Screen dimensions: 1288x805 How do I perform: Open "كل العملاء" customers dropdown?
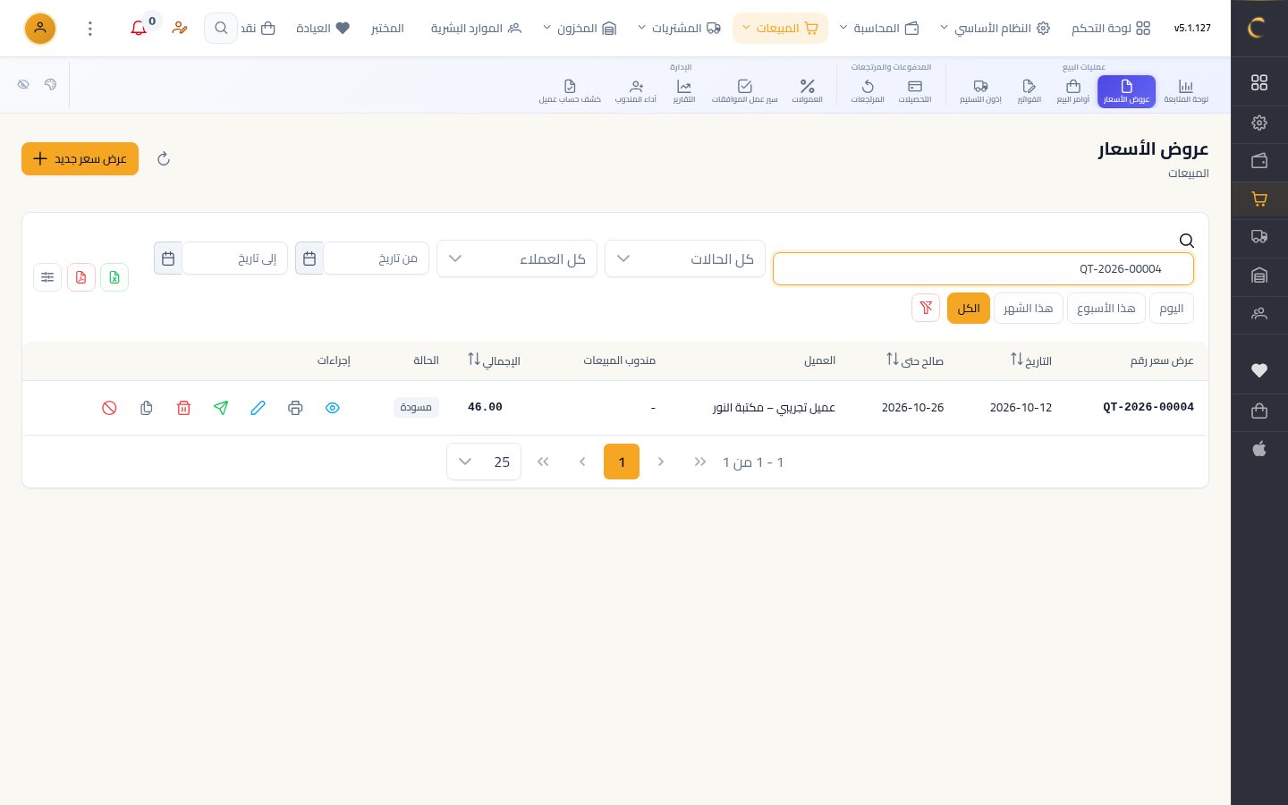[x=517, y=258]
